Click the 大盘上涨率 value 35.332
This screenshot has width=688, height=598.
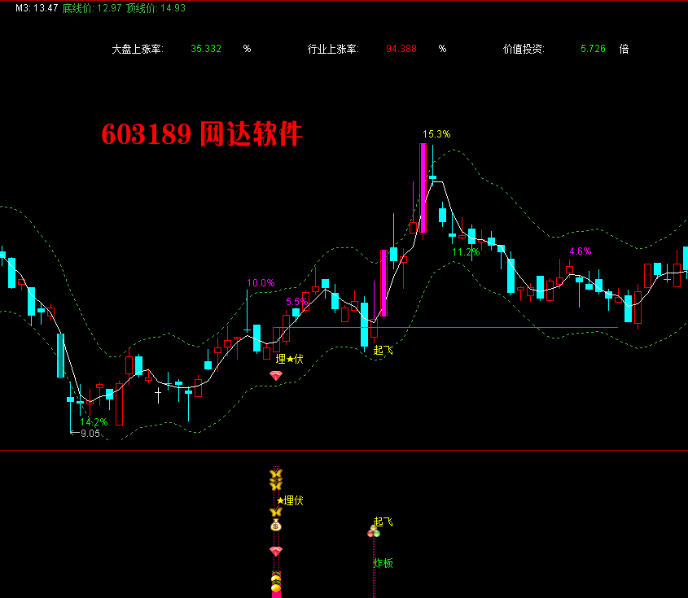206,49
